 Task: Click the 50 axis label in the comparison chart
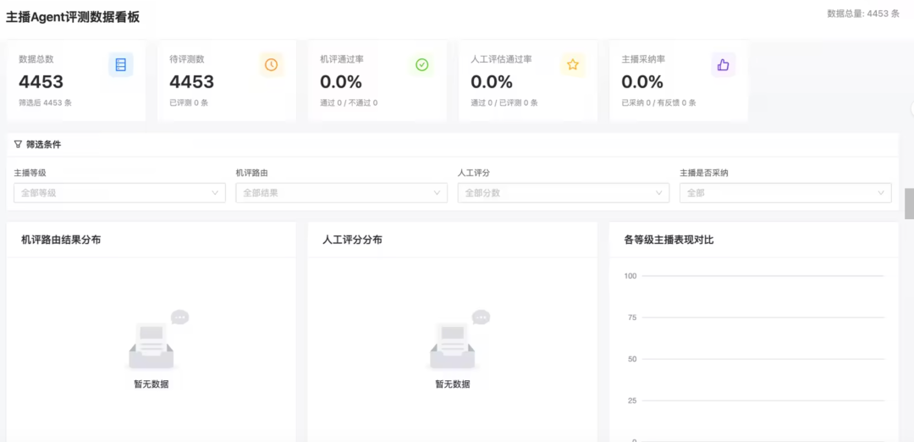click(x=632, y=359)
